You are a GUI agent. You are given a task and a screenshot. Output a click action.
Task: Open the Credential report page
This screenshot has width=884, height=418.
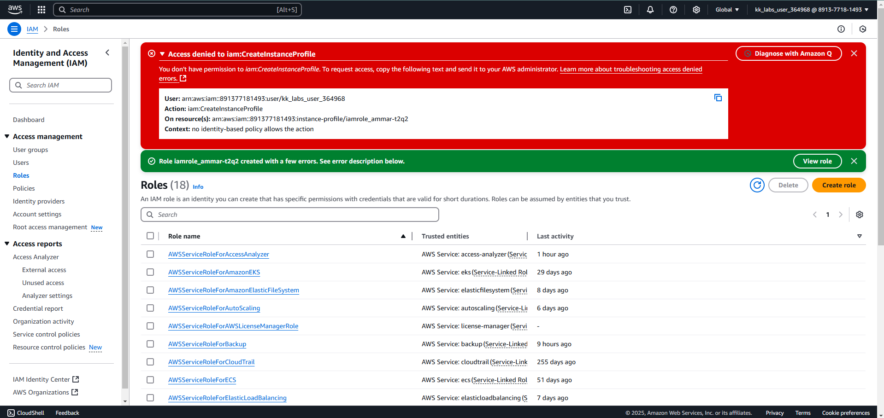pyautogui.click(x=38, y=308)
